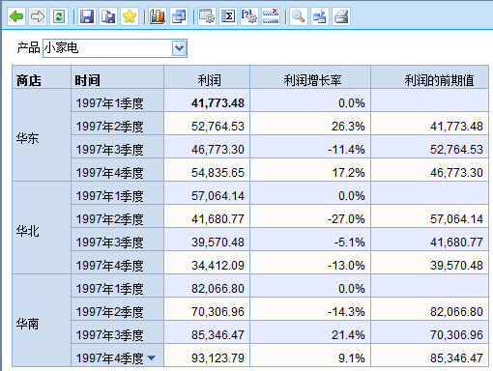Click the stacked windows view icon
Viewport: 493px width, 371px height.
coord(179,16)
